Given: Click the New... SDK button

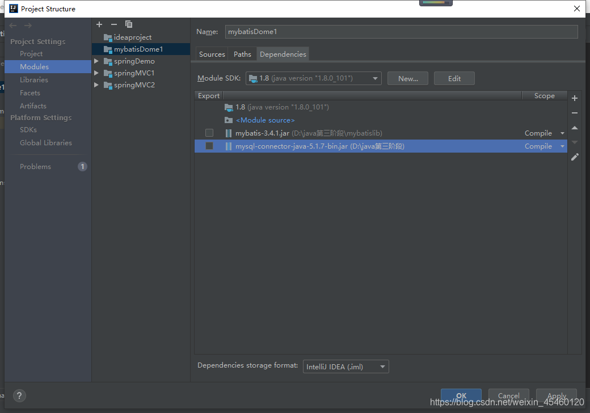Looking at the screenshot, I should 408,79.
